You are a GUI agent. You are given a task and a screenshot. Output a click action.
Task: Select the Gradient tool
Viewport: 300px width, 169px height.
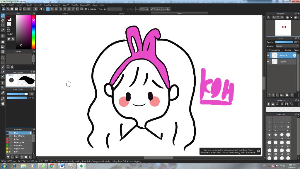[x=3, y=52]
